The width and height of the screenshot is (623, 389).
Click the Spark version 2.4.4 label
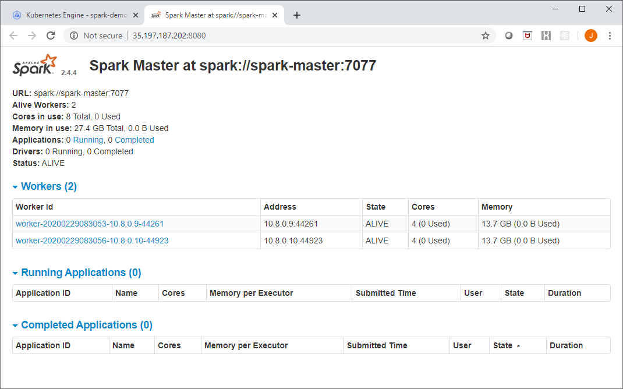coord(69,73)
